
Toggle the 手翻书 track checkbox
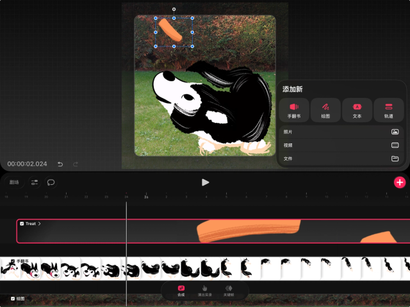click(x=13, y=261)
